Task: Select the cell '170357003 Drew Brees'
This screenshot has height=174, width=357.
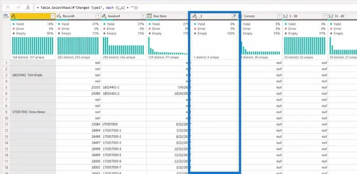Action: (x=33, y=112)
